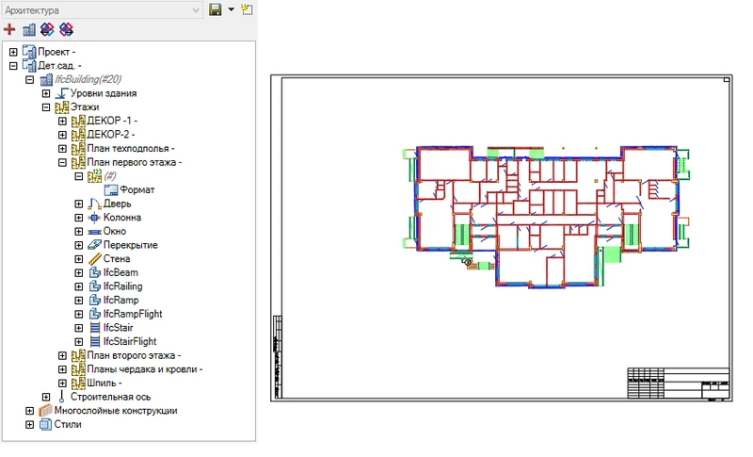Click the floor plan drawing in the viewport

point(545,213)
